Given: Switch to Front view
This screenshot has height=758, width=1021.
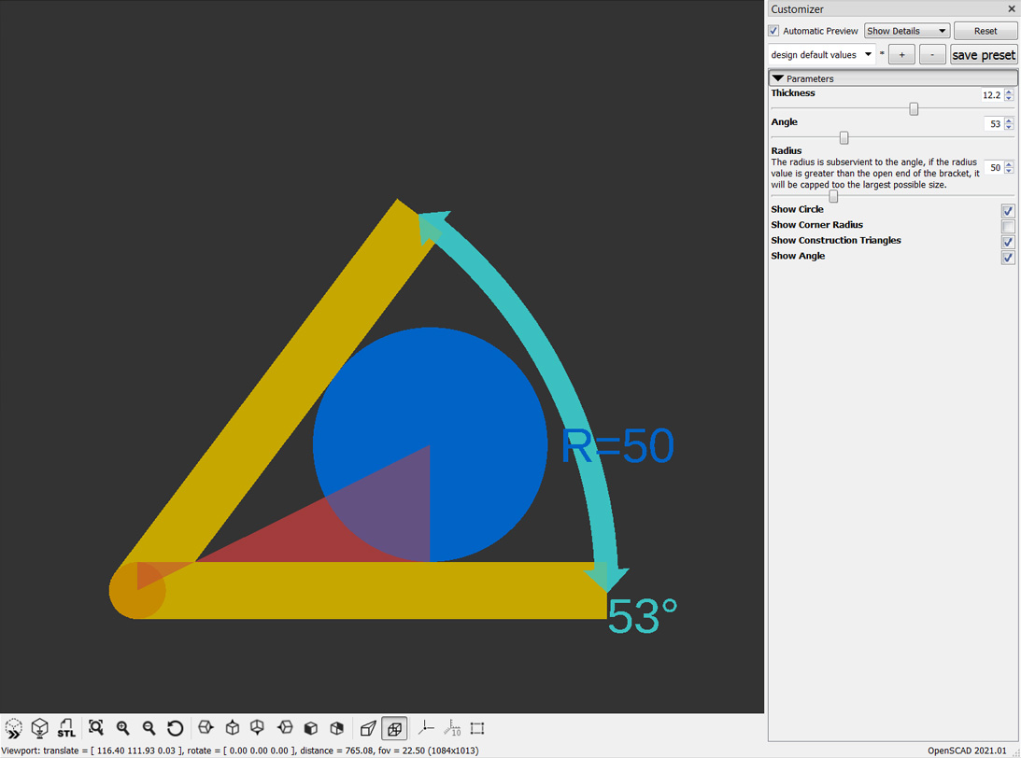Looking at the screenshot, I should (311, 728).
